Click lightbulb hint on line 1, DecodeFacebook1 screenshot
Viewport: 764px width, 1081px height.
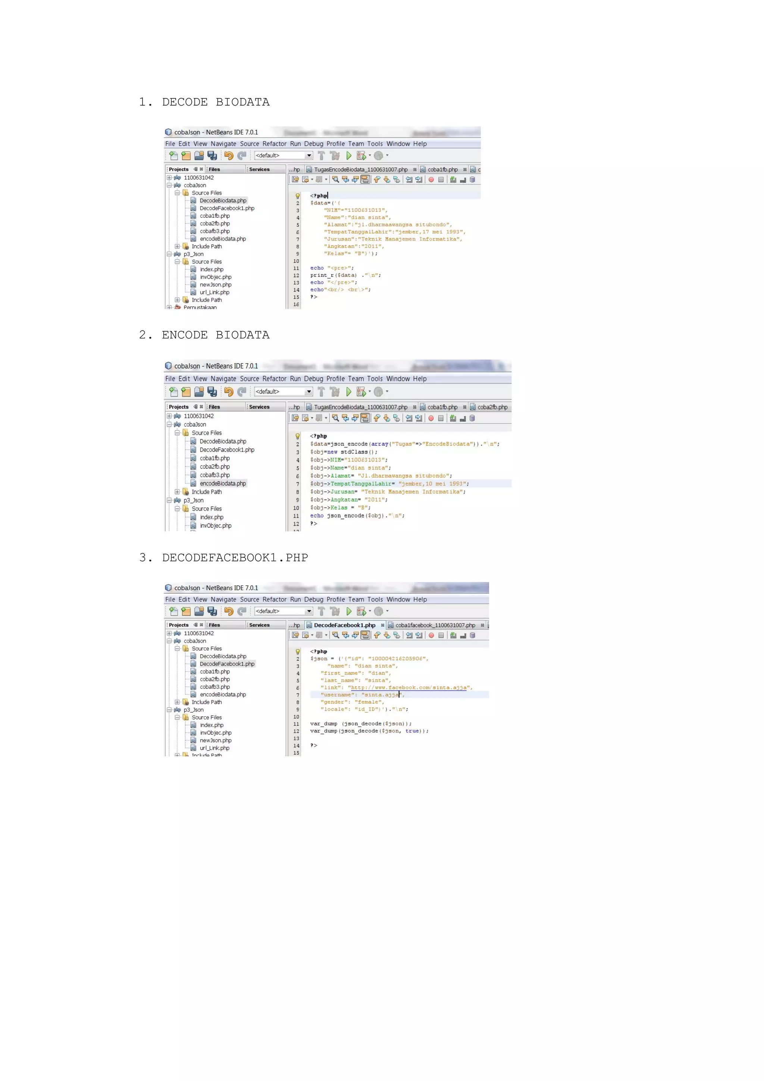tap(297, 652)
